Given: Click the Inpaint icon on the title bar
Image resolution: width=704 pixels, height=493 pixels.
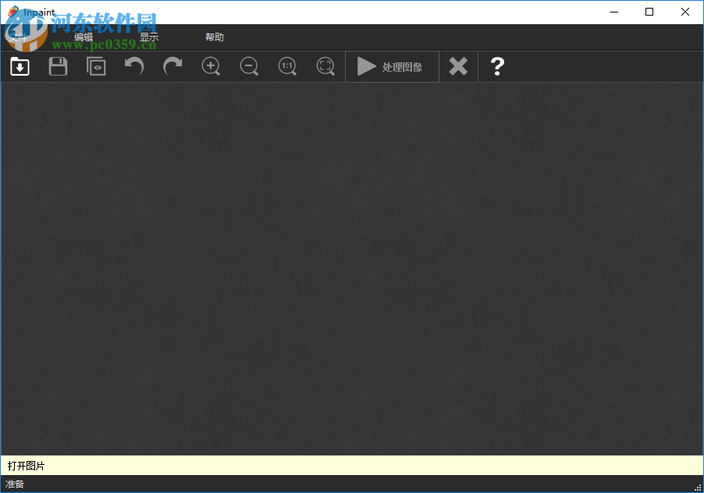Looking at the screenshot, I should (x=12, y=12).
